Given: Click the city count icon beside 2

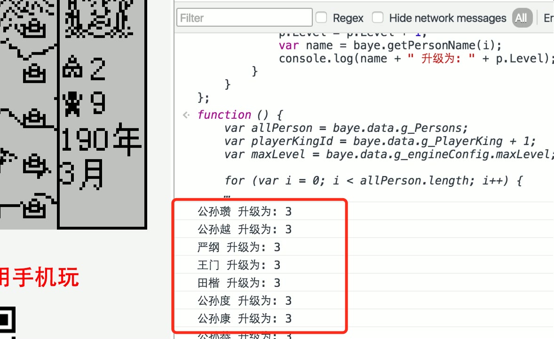Looking at the screenshot, I should (x=72, y=67).
